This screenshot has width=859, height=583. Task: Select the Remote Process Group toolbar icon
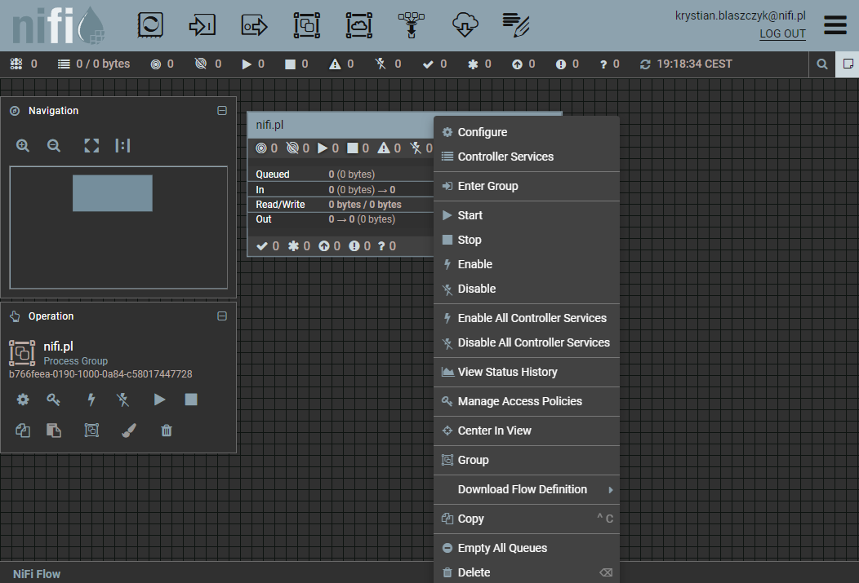(358, 25)
